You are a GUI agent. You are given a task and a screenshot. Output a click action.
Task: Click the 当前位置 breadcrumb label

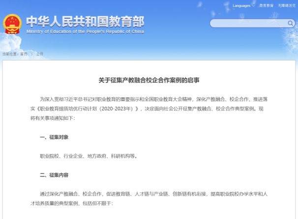click(x=9, y=54)
